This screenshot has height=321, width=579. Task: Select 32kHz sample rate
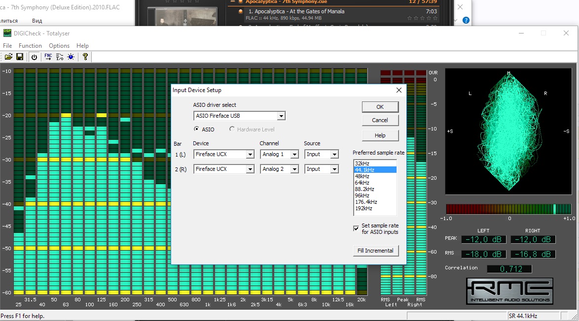pos(375,163)
